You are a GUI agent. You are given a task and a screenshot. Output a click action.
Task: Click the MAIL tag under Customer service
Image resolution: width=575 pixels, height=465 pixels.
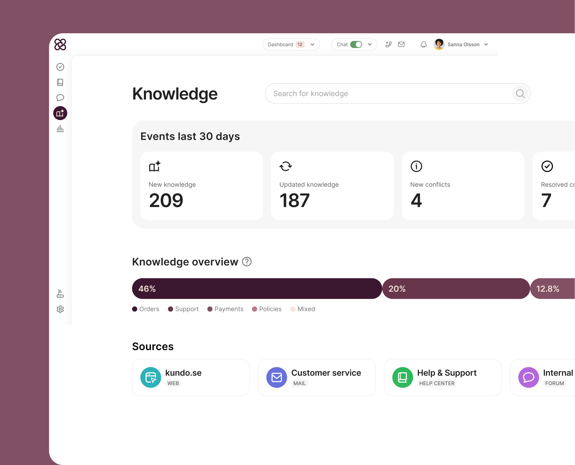tap(300, 383)
